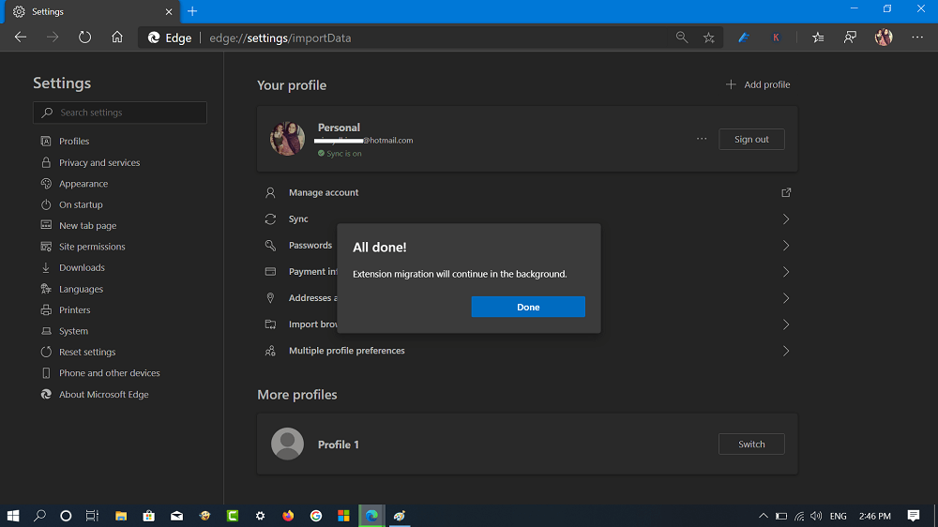Click the Sign out button

pos(751,140)
